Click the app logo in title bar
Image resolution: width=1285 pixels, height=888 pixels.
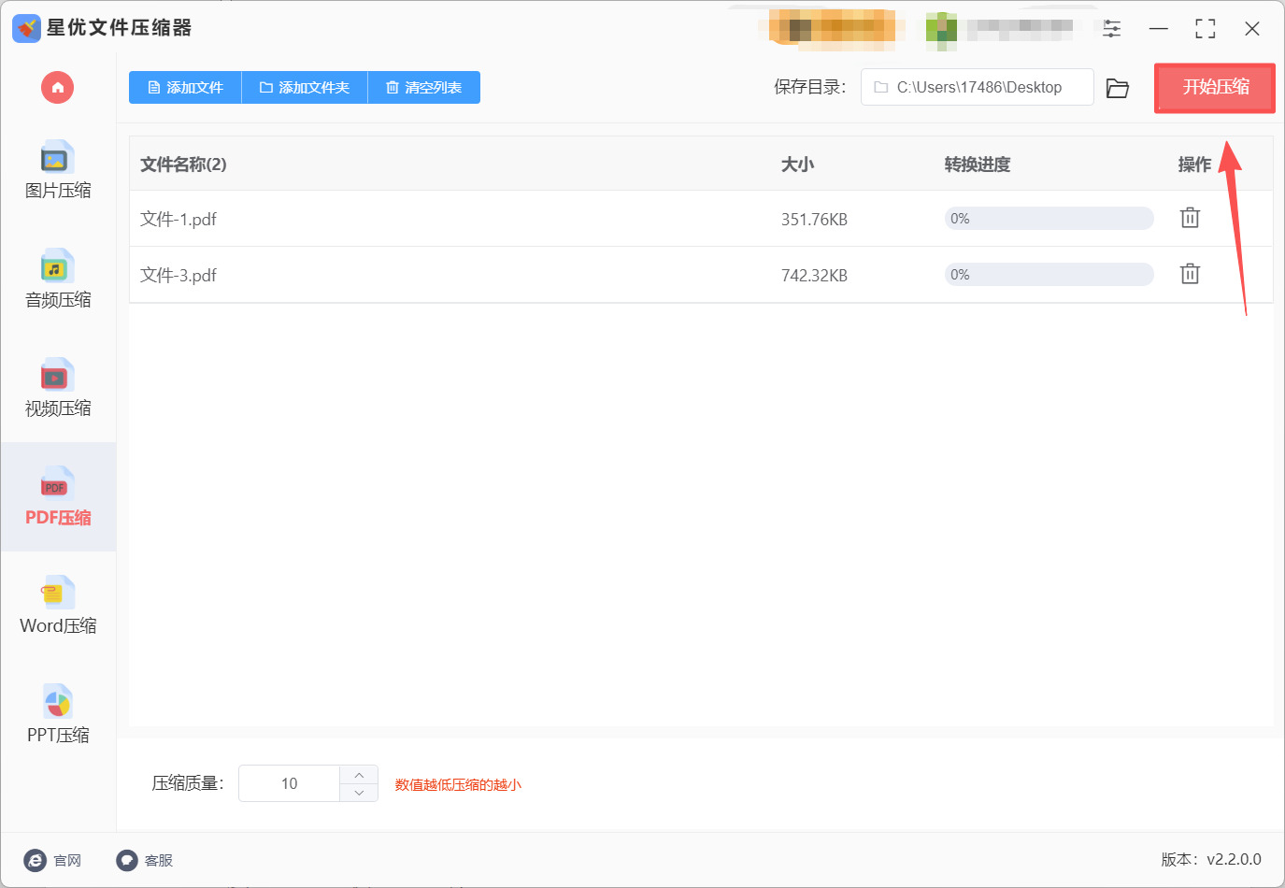26,29
